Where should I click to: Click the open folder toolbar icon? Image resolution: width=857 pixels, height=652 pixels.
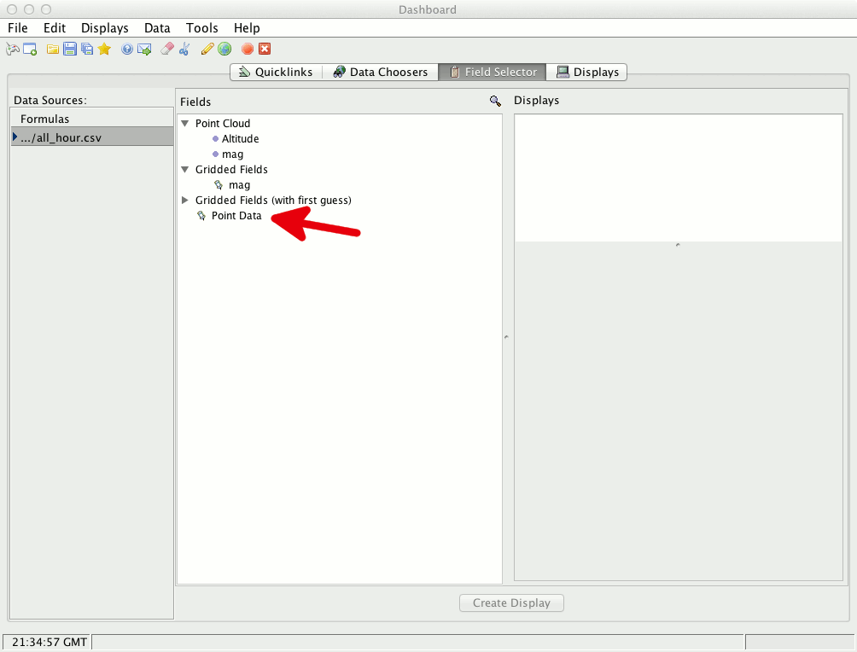[53, 49]
